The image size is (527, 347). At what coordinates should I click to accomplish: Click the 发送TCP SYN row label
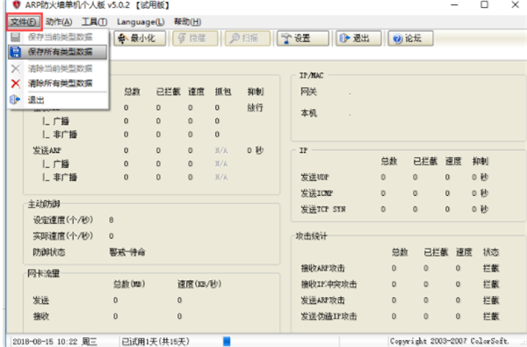(323, 209)
